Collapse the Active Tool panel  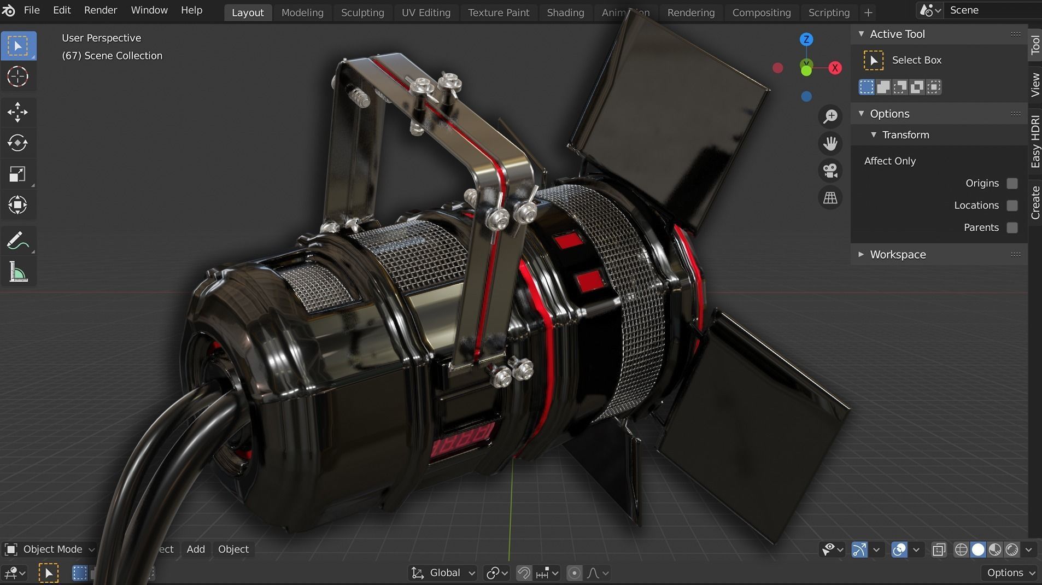coord(862,34)
